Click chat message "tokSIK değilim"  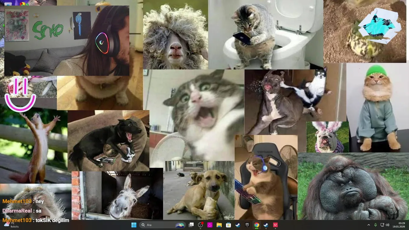[x=52, y=220]
